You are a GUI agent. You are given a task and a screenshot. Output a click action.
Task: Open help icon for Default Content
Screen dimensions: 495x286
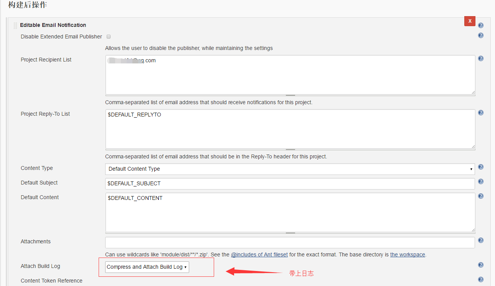481,196
